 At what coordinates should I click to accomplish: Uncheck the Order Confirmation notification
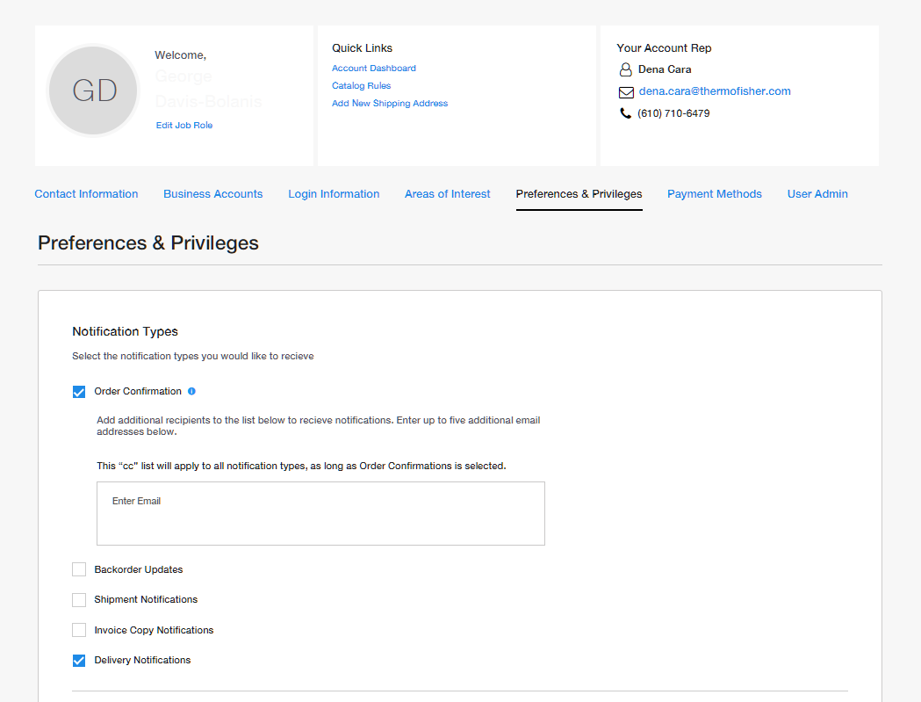point(79,391)
